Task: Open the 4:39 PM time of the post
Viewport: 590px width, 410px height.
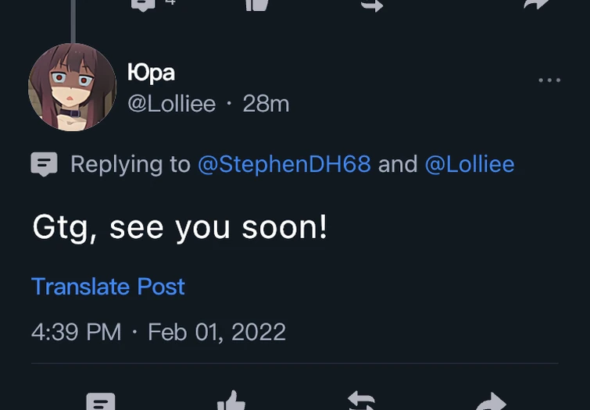Action: click(x=76, y=332)
